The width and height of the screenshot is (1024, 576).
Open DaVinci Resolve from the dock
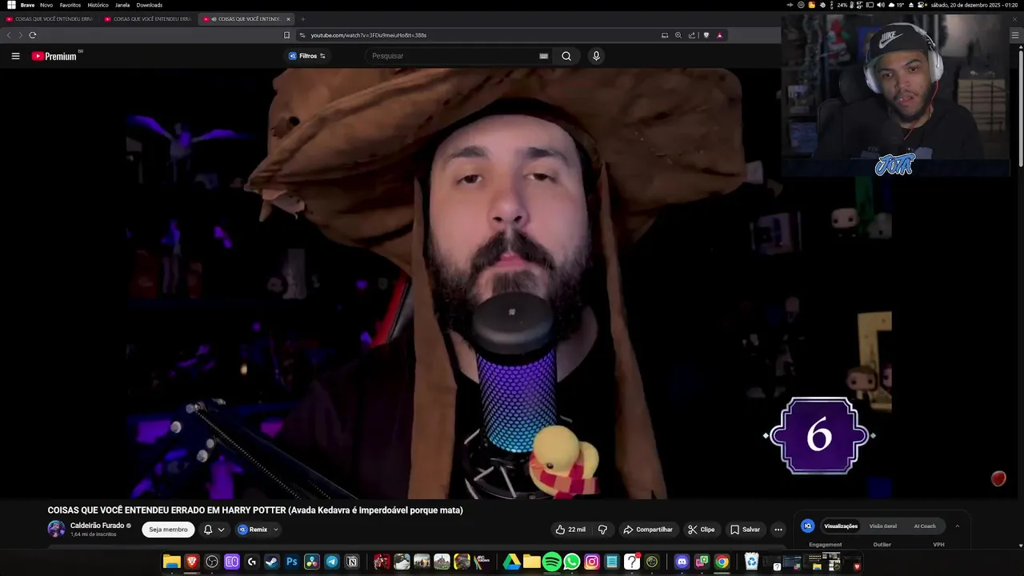[x=312, y=562]
